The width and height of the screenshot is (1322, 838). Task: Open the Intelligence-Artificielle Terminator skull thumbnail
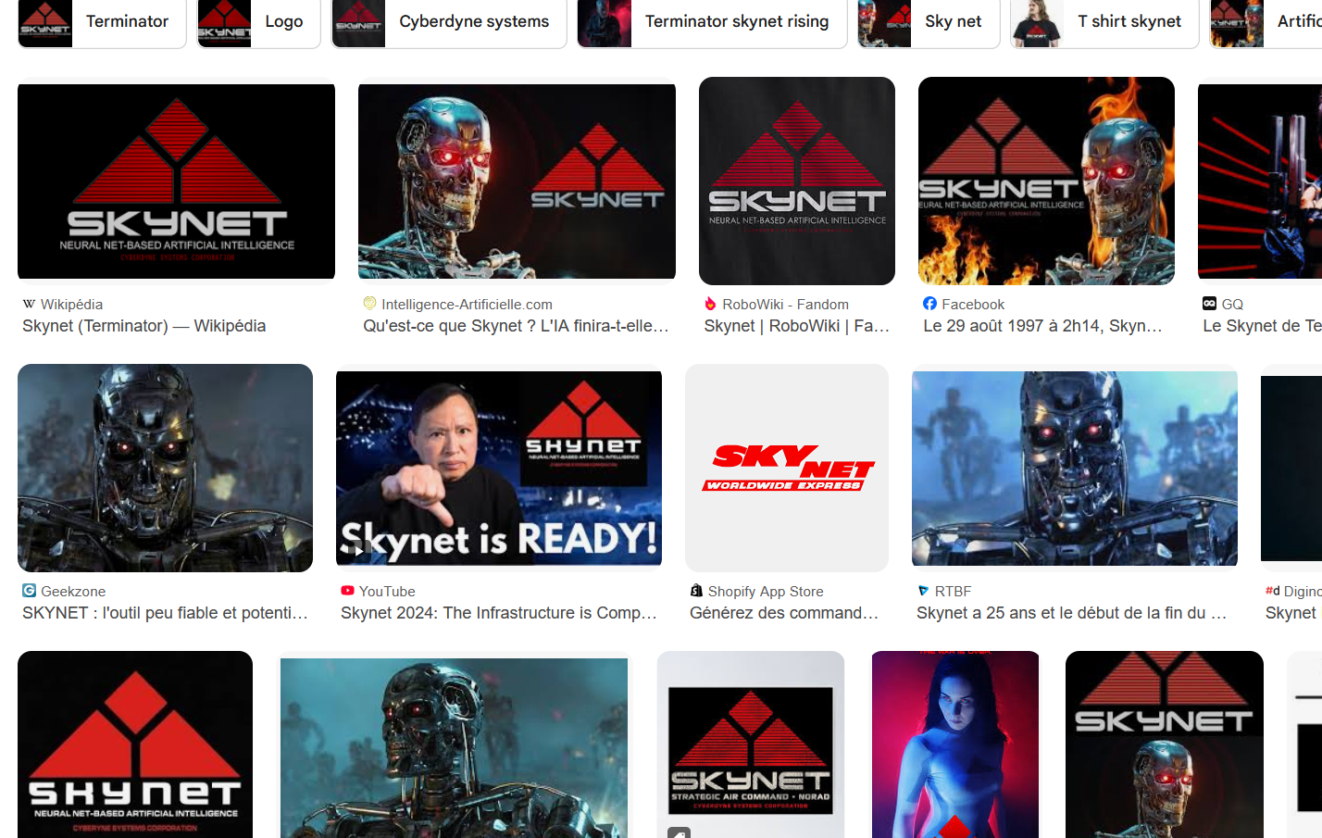(x=517, y=181)
